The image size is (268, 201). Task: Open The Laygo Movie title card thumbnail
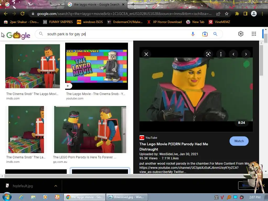click(97, 66)
